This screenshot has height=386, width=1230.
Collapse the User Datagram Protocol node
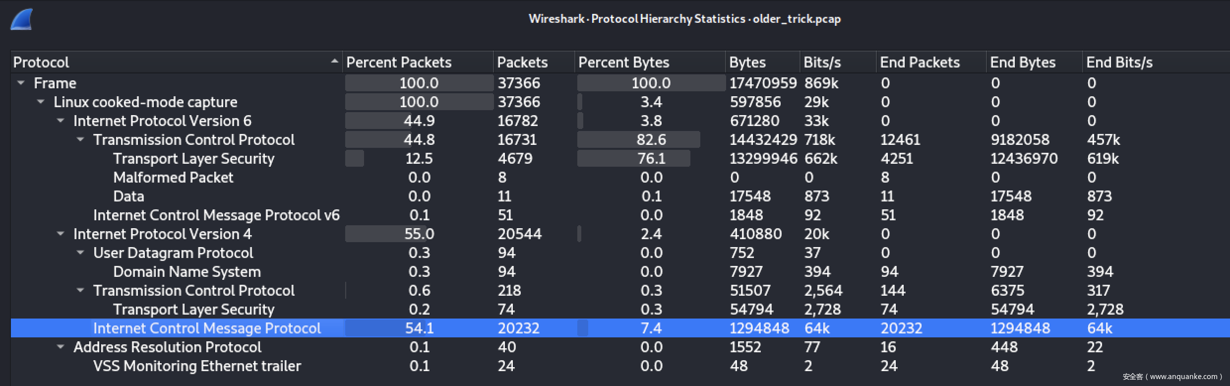coord(80,253)
